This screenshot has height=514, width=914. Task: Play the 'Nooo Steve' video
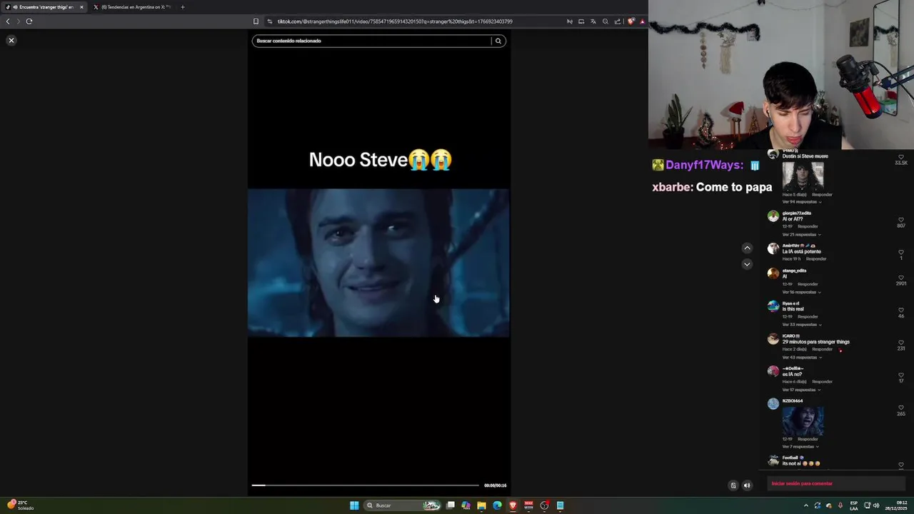(378, 263)
